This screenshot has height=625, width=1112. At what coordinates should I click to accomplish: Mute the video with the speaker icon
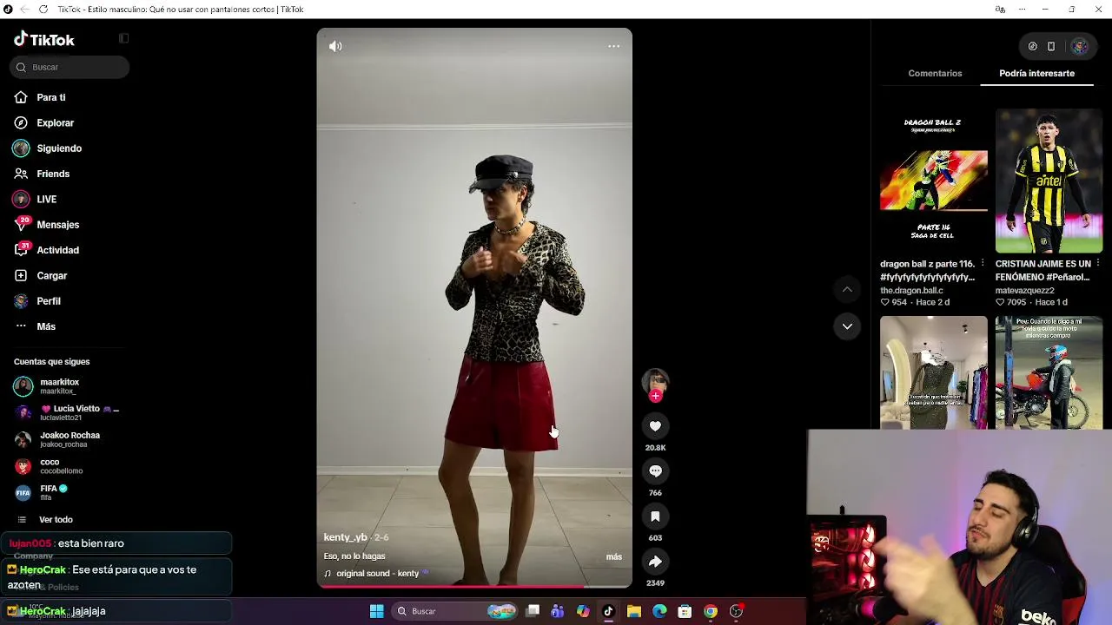click(x=335, y=46)
